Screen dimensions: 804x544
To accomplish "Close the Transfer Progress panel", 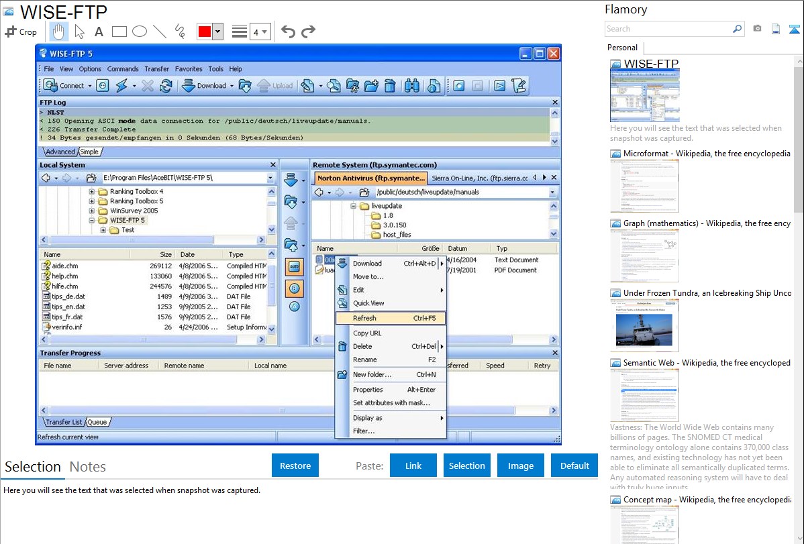I will coord(555,353).
